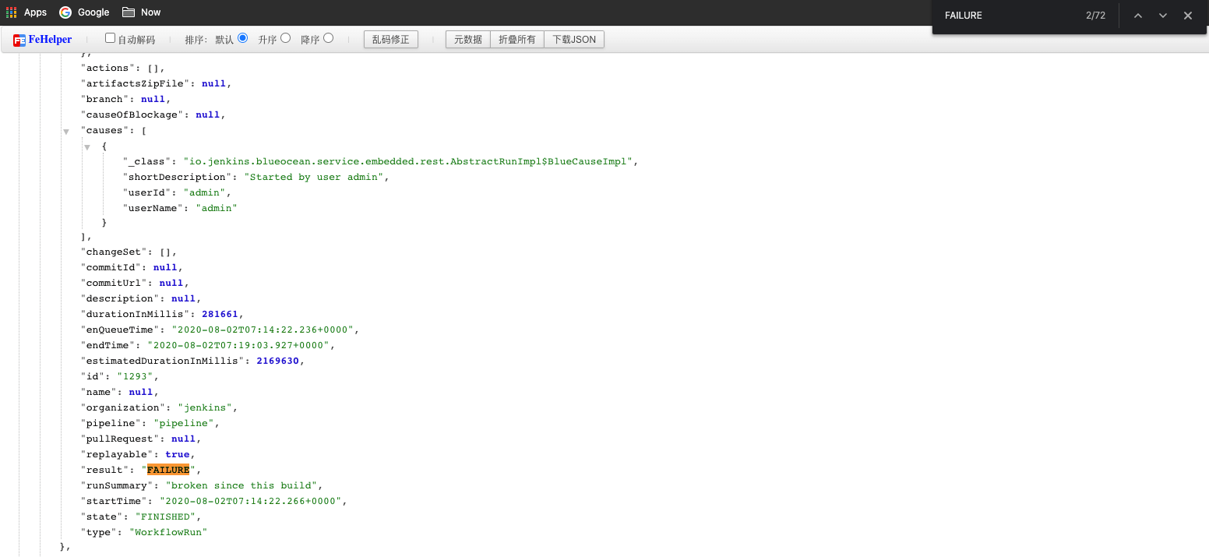Click the startTime timestamp value
The image size is (1209, 557).
point(251,501)
